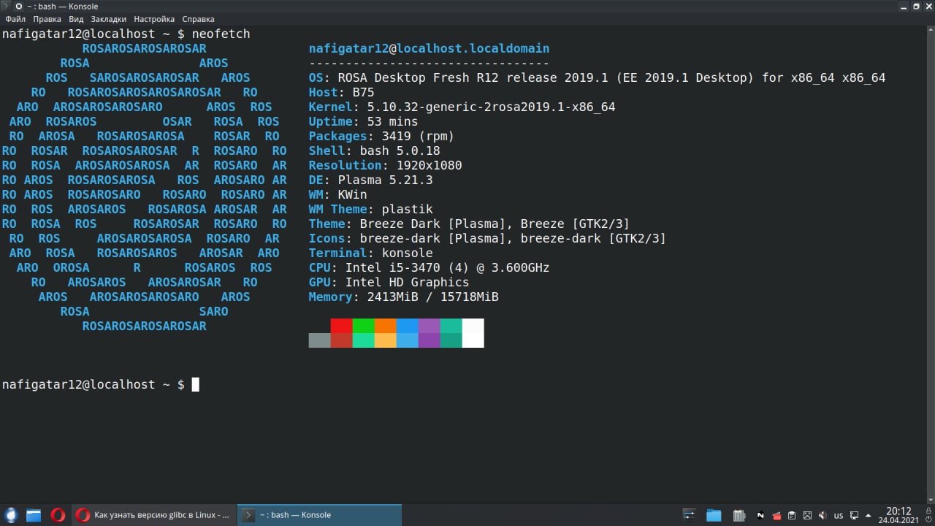Click the Uptime: 53 mins line
Image resolution: width=935 pixels, height=526 pixels.
363,121
